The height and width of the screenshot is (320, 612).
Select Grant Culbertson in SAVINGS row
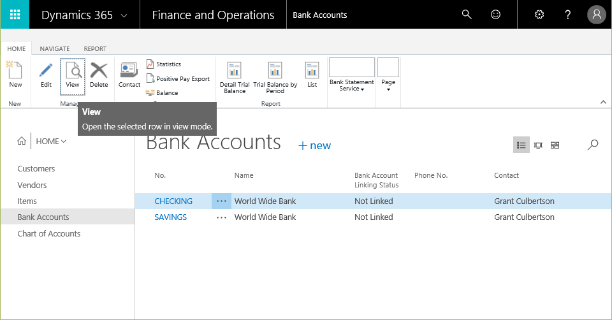click(x=524, y=217)
